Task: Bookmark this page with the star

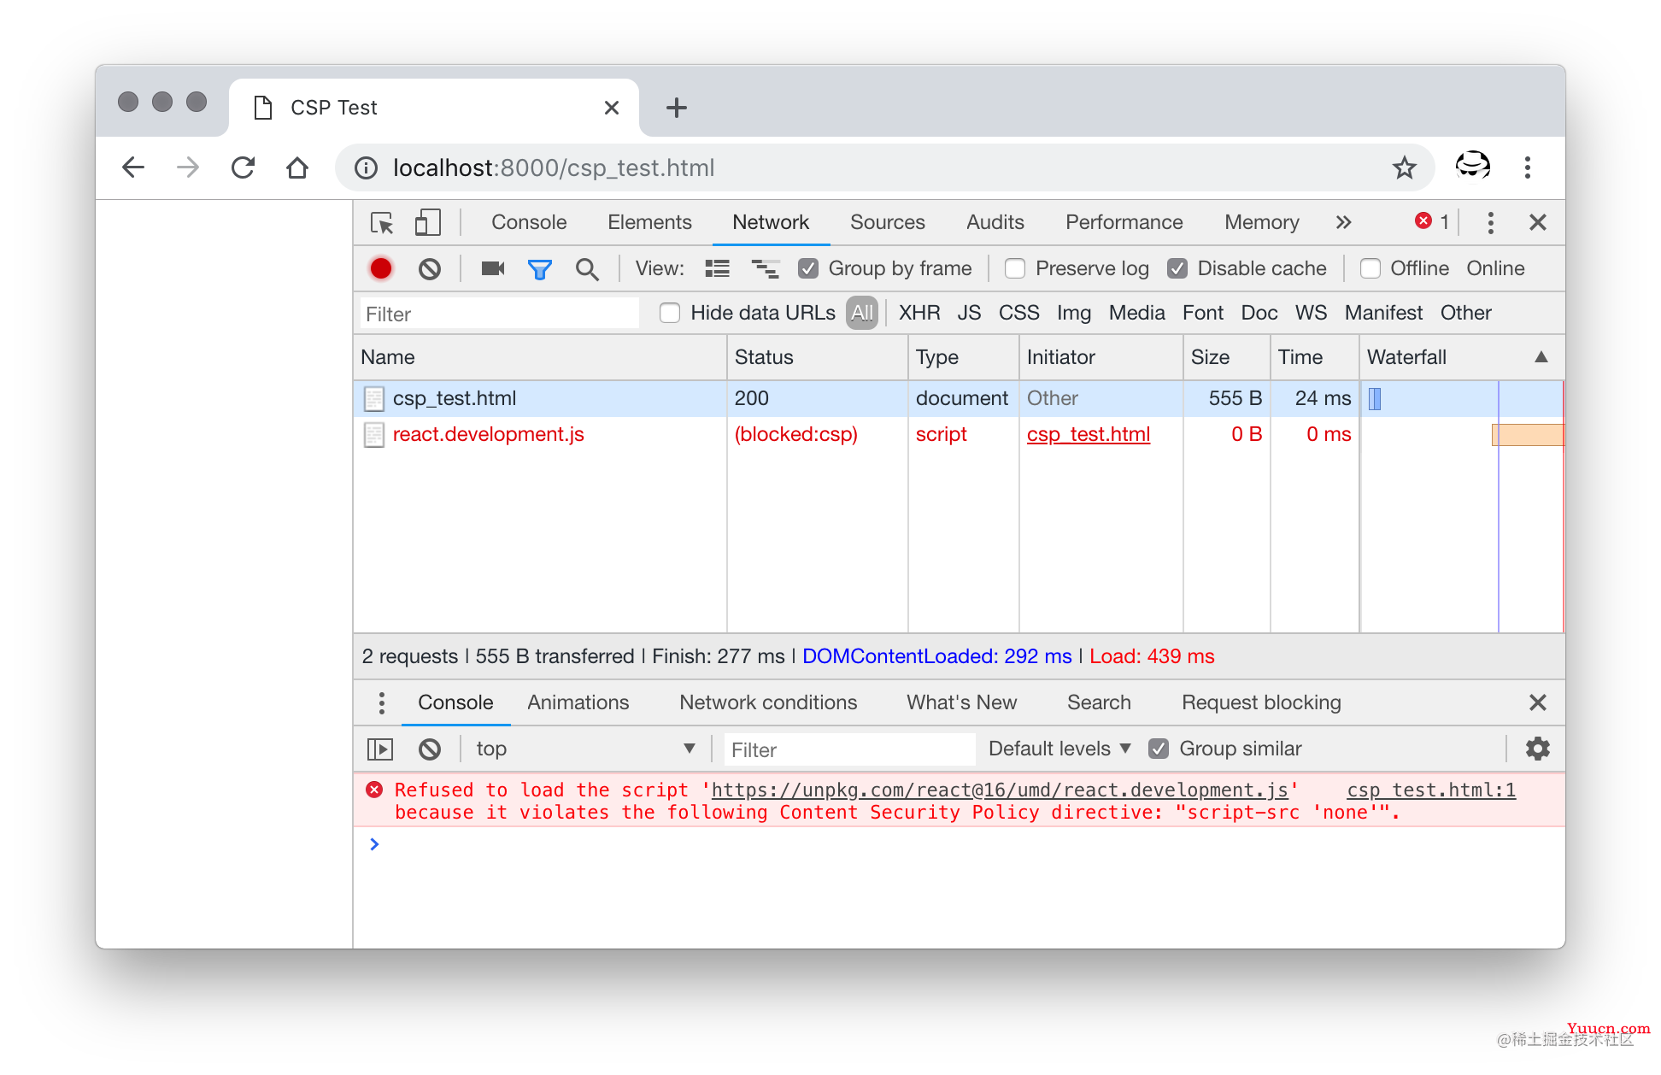Action: (x=1404, y=168)
